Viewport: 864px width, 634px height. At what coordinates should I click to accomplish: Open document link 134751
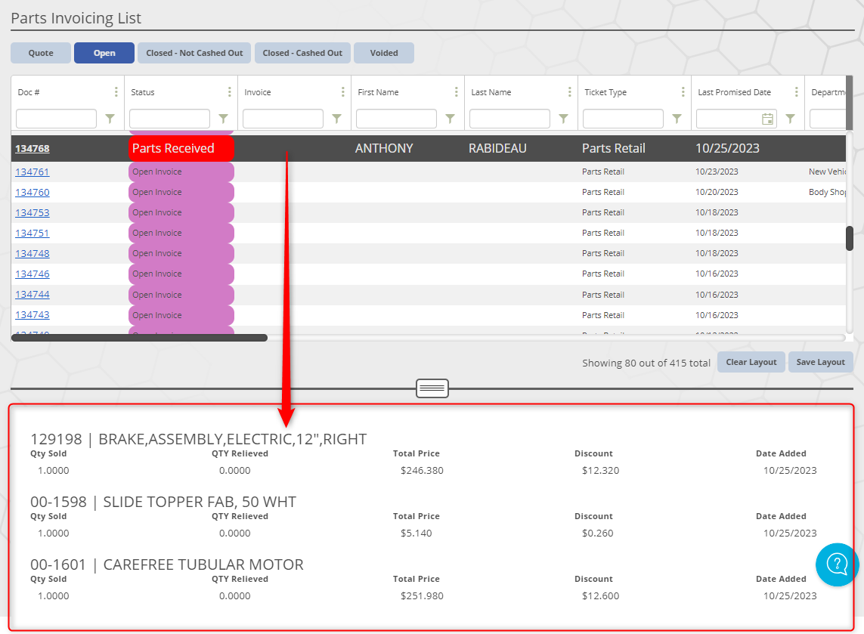pos(33,233)
